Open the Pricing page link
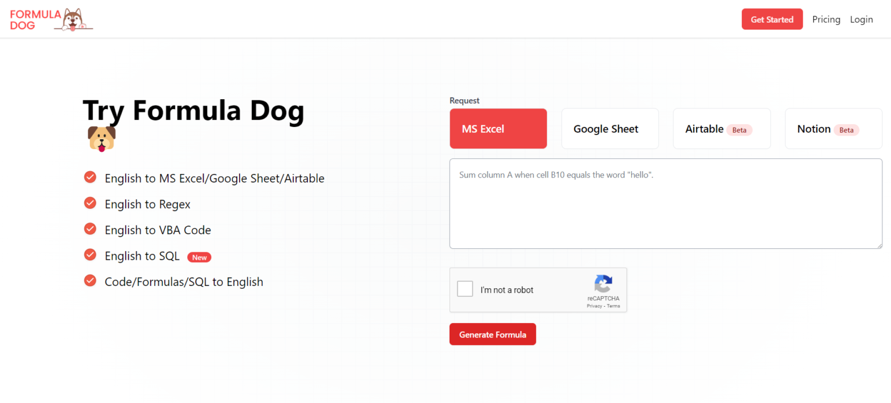 point(826,19)
